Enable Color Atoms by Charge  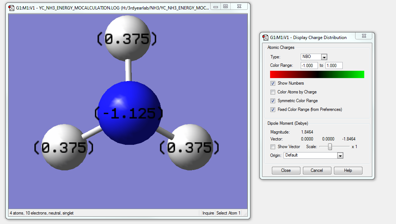click(x=273, y=92)
